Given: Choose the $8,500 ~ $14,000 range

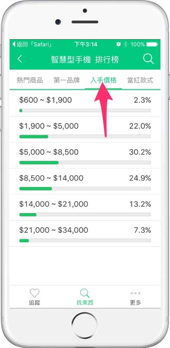Looking at the screenshot, I should [x=85, y=181].
